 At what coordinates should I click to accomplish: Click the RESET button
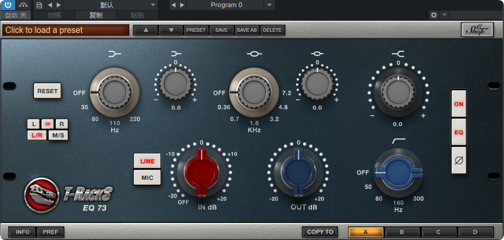click(x=47, y=91)
